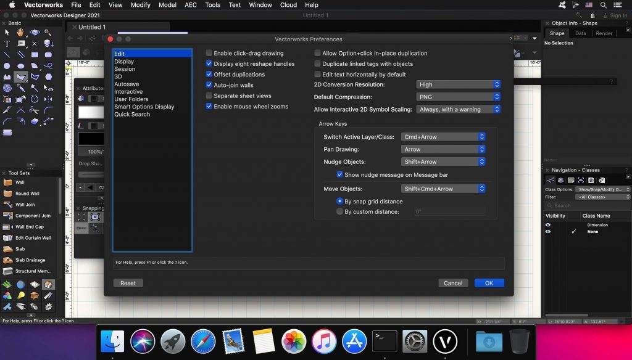Open the AEC menu in the menu bar
Viewport: 632px width, 360px height.
click(190, 5)
